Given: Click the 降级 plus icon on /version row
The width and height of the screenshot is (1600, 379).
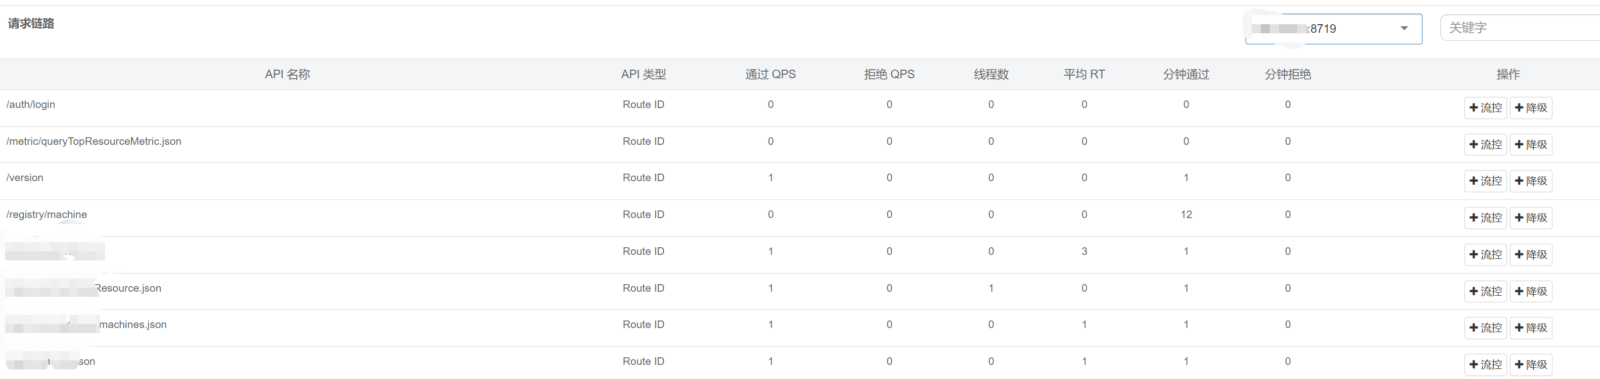Looking at the screenshot, I should (x=1532, y=181).
